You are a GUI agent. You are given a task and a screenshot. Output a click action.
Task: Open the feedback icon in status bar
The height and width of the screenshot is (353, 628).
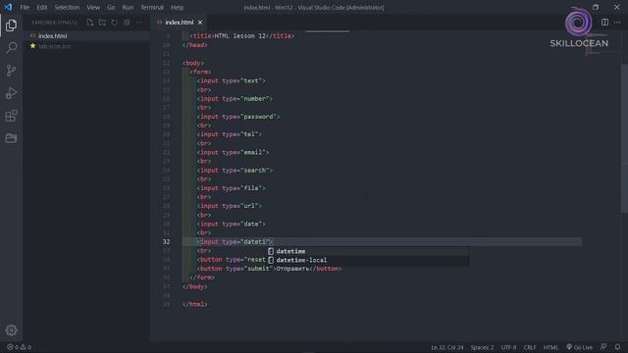pos(603,347)
